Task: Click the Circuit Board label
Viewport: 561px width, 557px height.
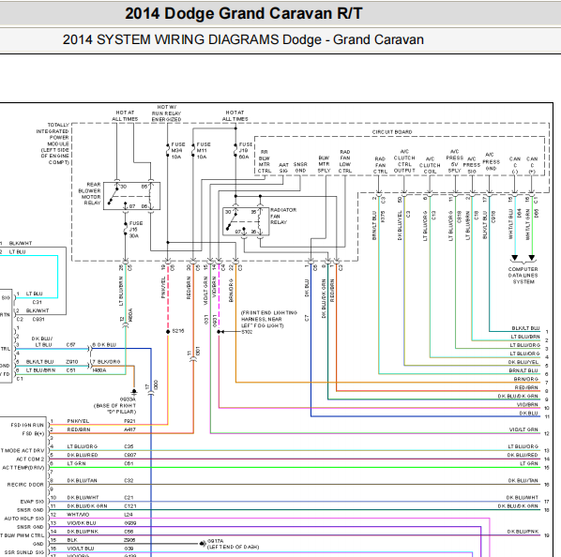Action: pos(392,132)
